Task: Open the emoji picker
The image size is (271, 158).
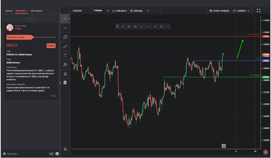Action: [57, 154]
